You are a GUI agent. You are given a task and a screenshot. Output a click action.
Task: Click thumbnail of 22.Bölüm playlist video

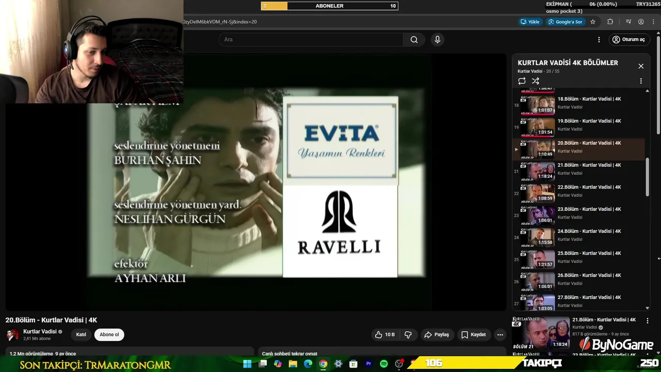(x=538, y=193)
